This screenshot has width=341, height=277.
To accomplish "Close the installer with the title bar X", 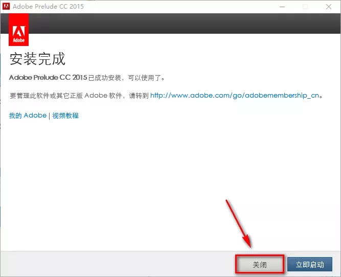I will (329, 7).
